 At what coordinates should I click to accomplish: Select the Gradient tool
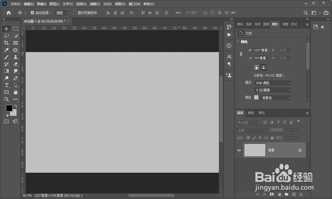6,71
